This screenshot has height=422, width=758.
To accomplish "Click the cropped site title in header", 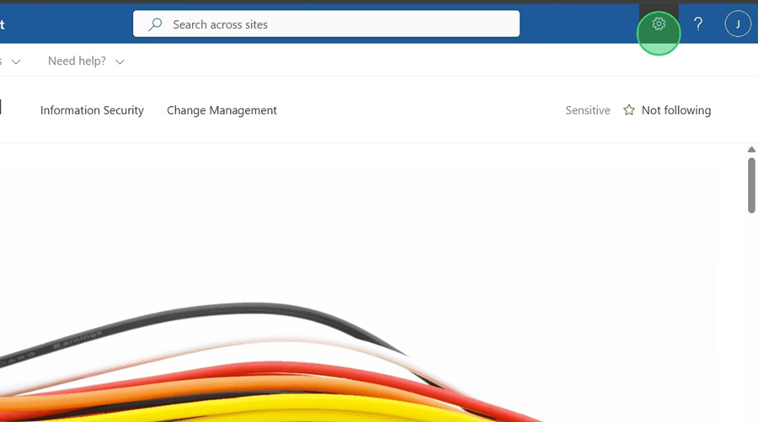I will click(3, 24).
